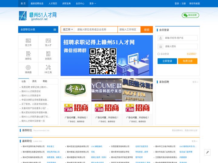Open the AOTIN 奥田整体厨房 ad image
The image size is (218, 163).
[x=137, y=90]
